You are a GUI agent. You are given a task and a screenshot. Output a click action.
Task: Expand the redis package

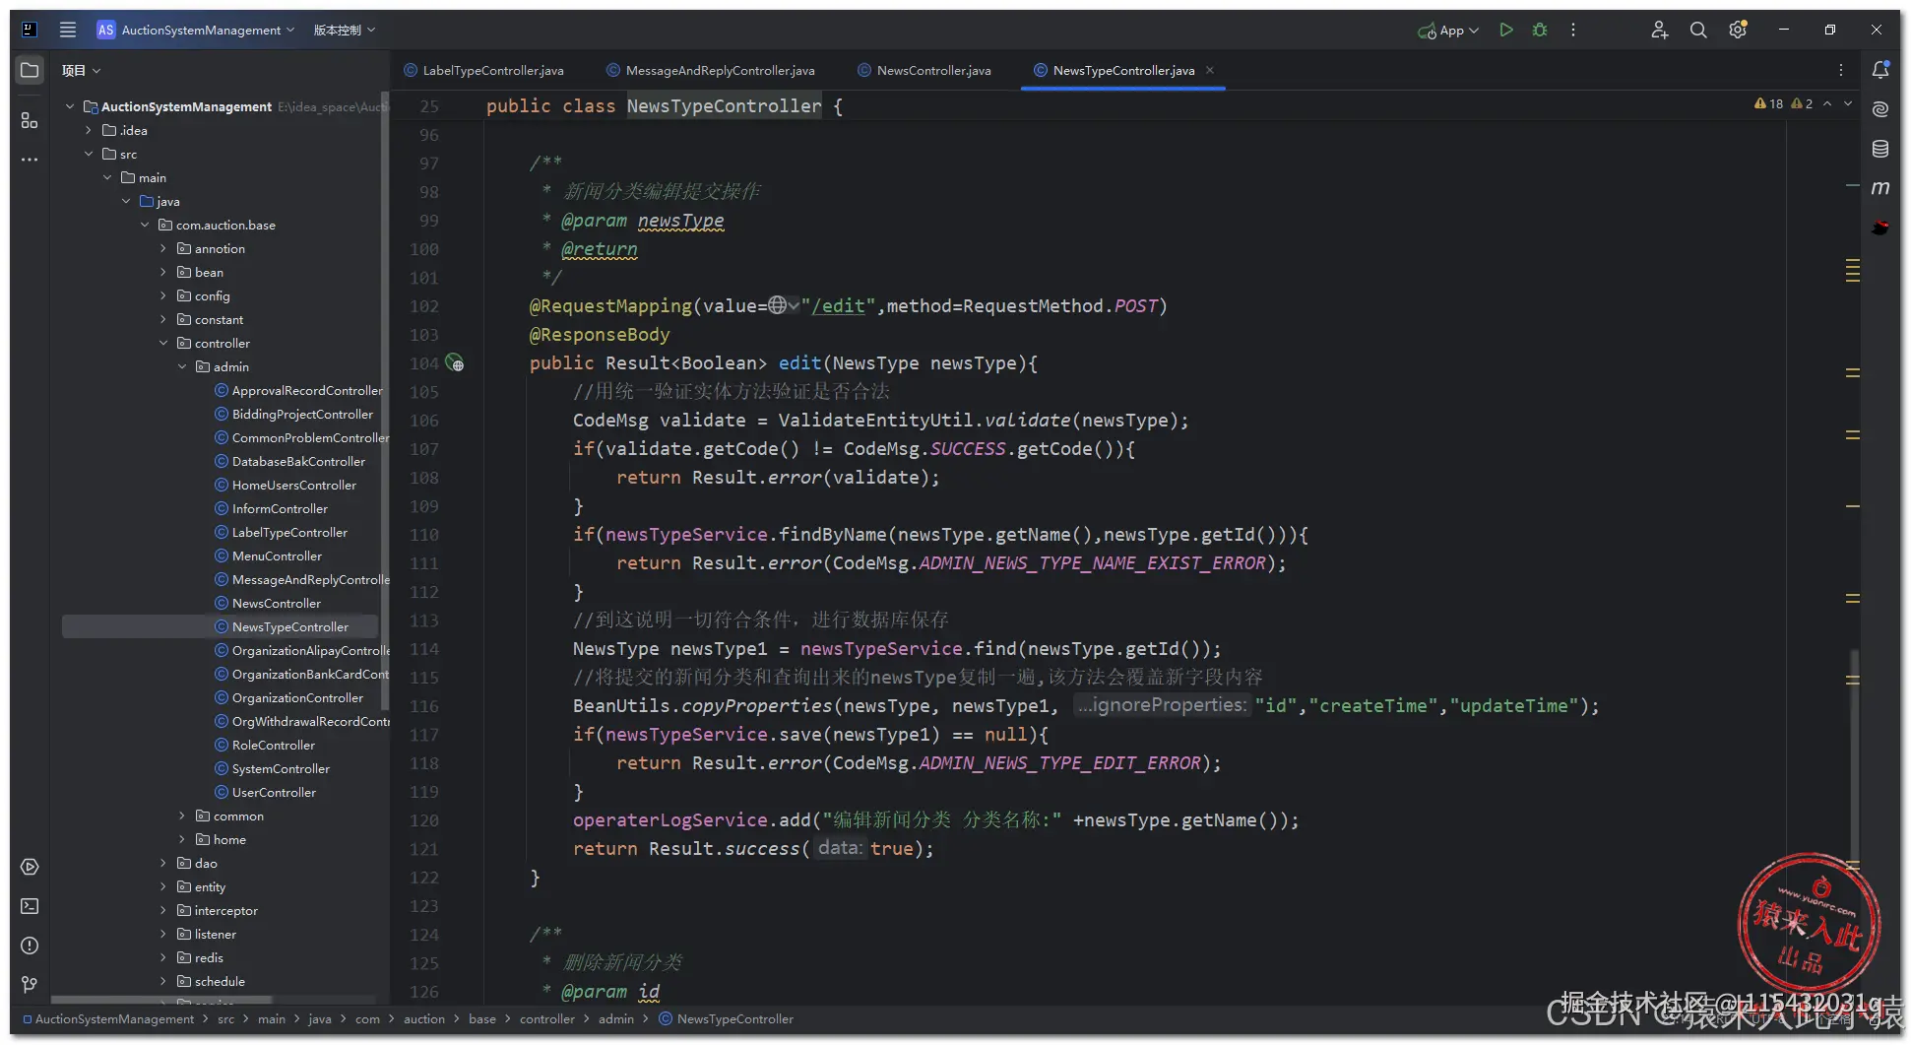click(x=163, y=957)
